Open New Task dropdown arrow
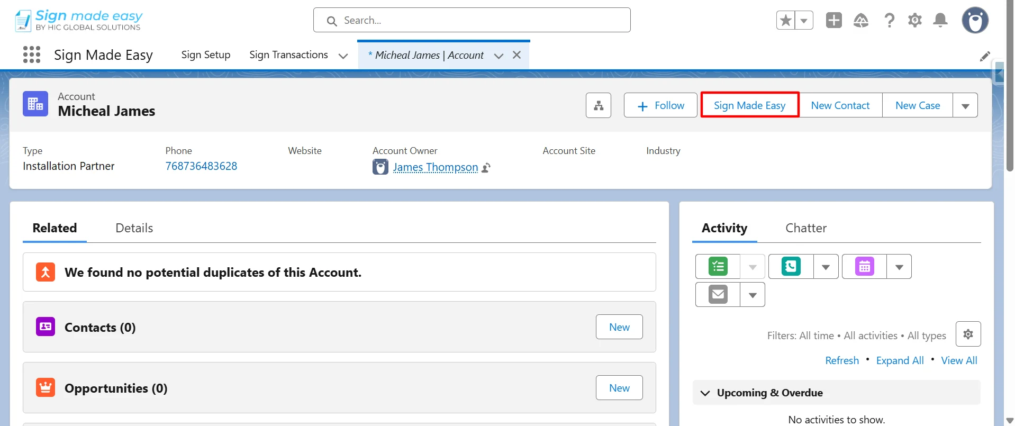1015x426 pixels. [753, 267]
